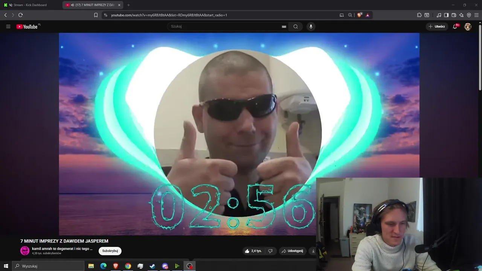Dislike the video with thumbs down
Screen dimensions: 482x271
pyautogui.click(x=270, y=251)
